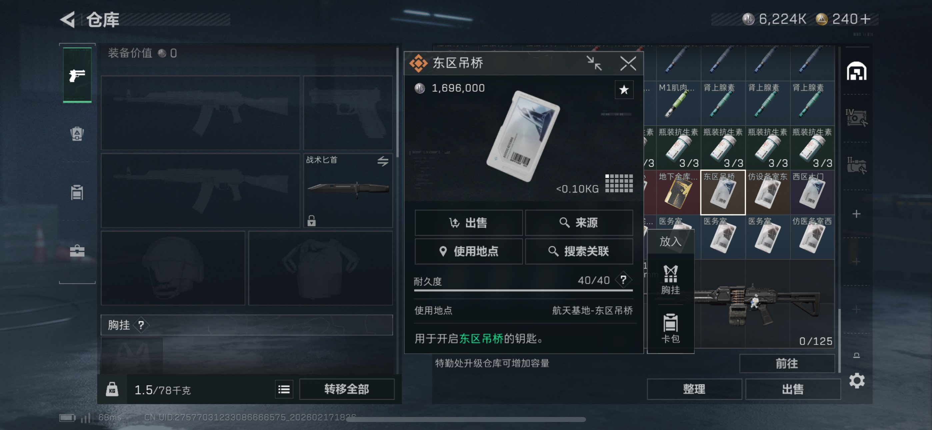Put item into 胸挂 chest rig
The image size is (932, 430).
pyautogui.click(x=670, y=280)
